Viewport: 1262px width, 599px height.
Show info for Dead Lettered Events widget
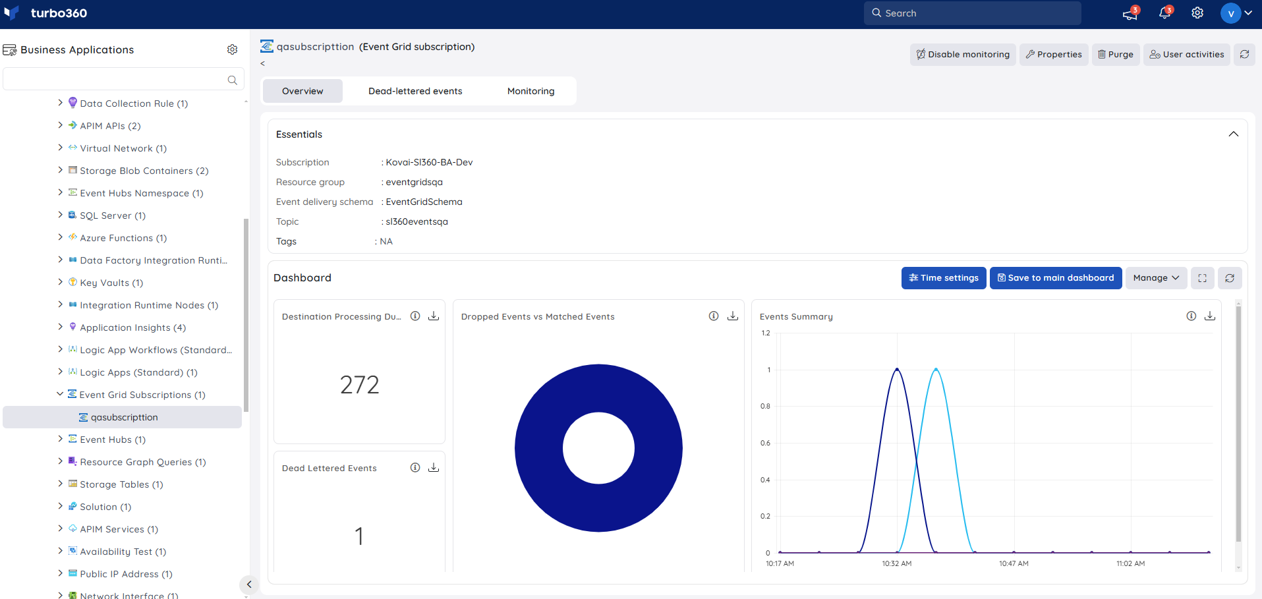click(x=415, y=468)
